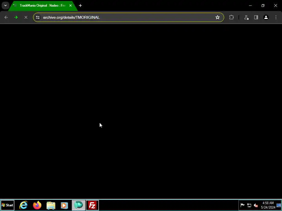Launch Firefox from taskbar
This screenshot has height=211, width=282.
click(37, 205)
